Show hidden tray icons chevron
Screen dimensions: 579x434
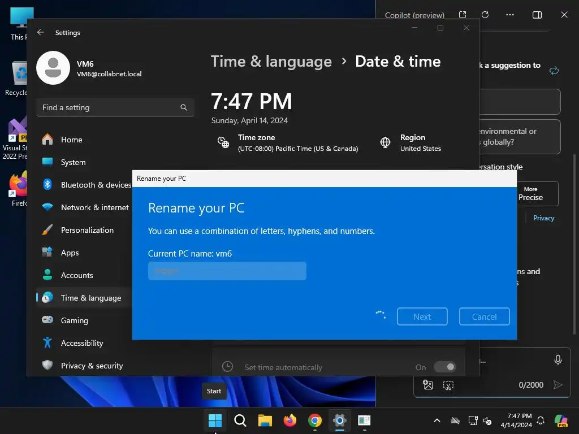coord(437,420)
